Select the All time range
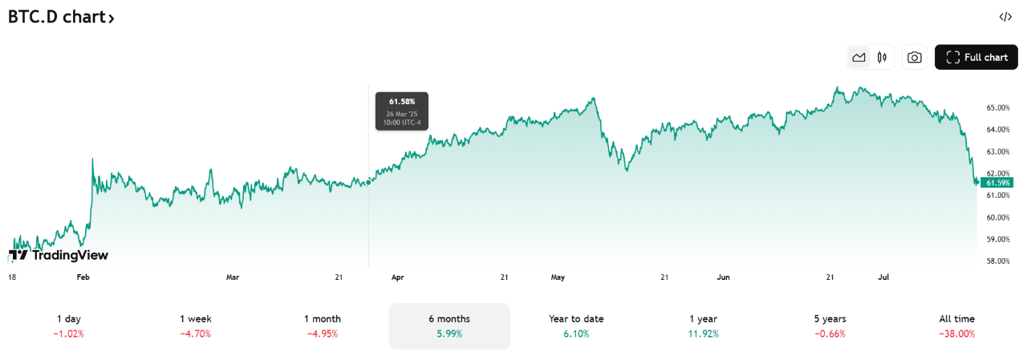This screenshot has width=1027, height=364. point(956,326)
